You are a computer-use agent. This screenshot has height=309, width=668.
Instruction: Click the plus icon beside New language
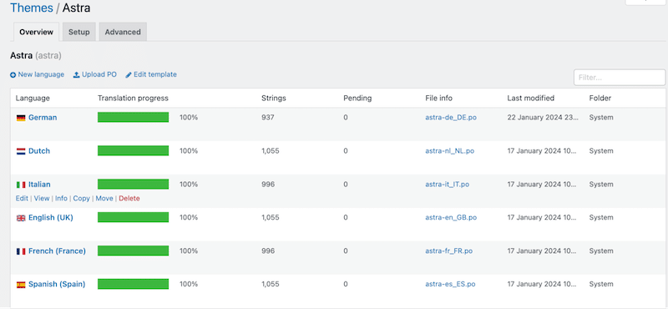[x=13, y=75]
